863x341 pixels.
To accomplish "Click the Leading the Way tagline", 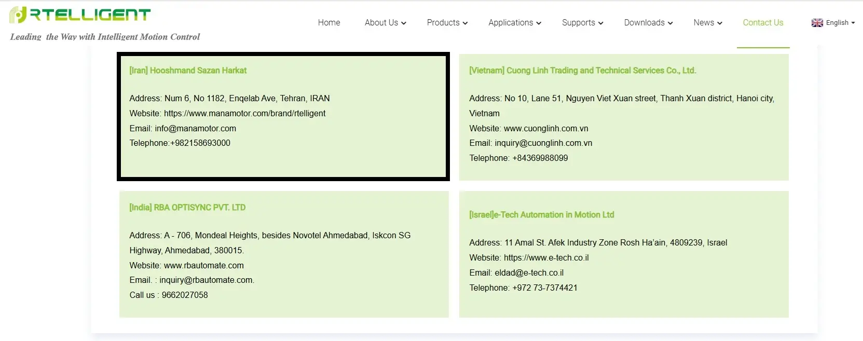I will 105,37.
